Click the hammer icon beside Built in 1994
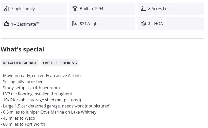The width and height of the screenshot is (208, 128). pyautogui.click(x=75, y=9)
